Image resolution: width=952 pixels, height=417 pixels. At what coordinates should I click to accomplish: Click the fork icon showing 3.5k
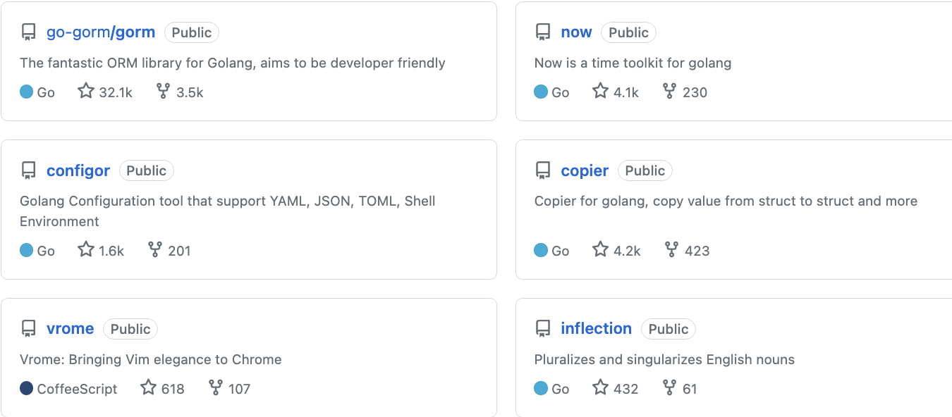pyautogui.click(x=163, y=91)
